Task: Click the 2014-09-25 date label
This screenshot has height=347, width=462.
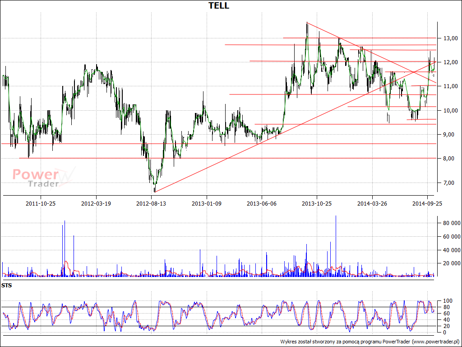Action: pos(427,204)
